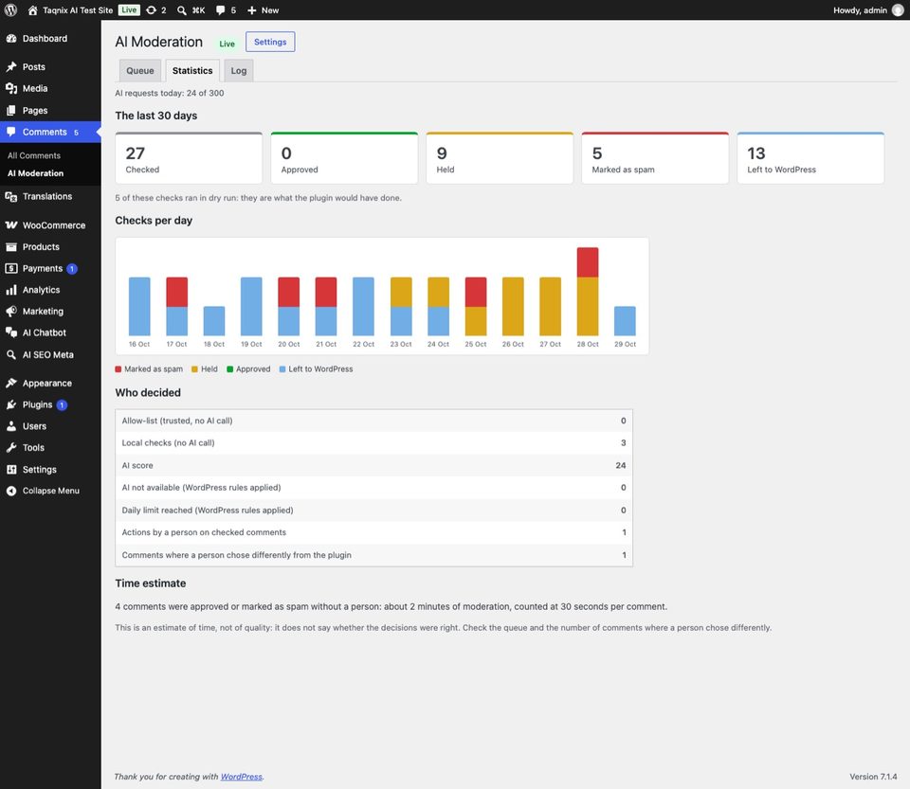Click the Checked stat card showing 27
This screenshot has height=789, width=910.
(189, 158)
